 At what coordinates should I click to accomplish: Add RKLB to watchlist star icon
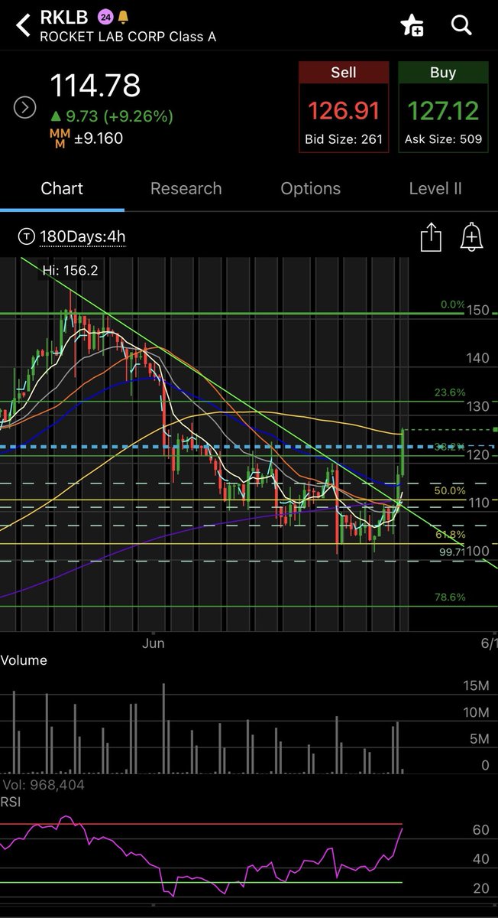pyautogui.click(x=412, y=25)
